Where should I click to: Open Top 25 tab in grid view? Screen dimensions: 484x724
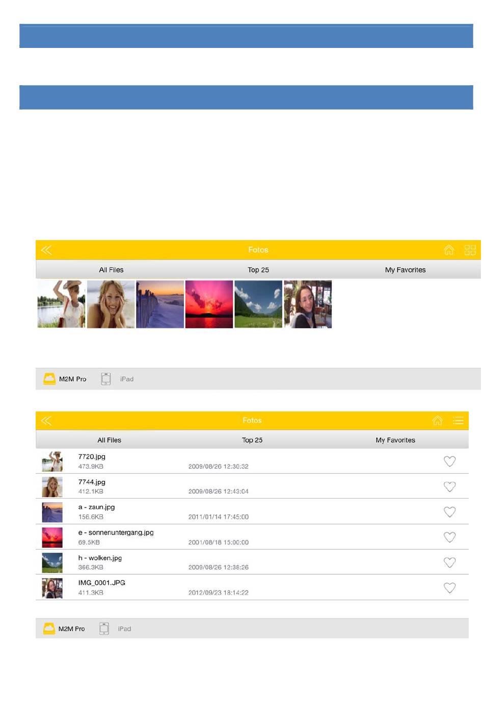(258, 270)
